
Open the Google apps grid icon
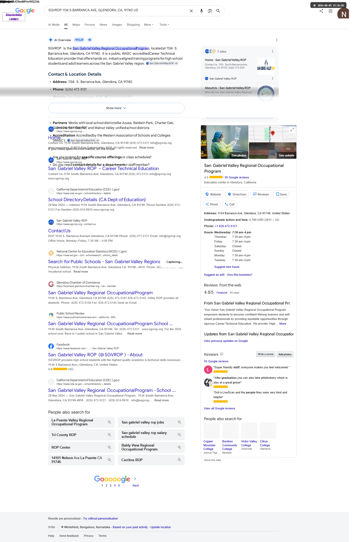pos(330,11)
